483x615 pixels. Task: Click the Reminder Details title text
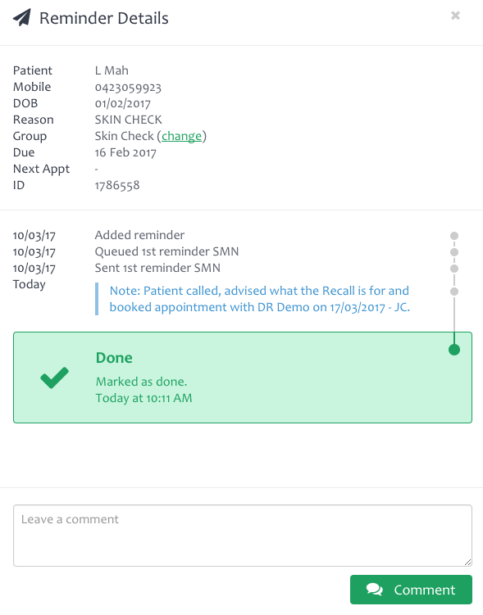104,19
